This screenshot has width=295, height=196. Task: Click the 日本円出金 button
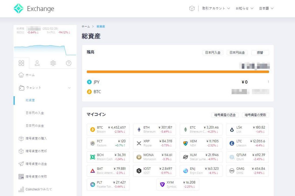(x=237, y=52)
